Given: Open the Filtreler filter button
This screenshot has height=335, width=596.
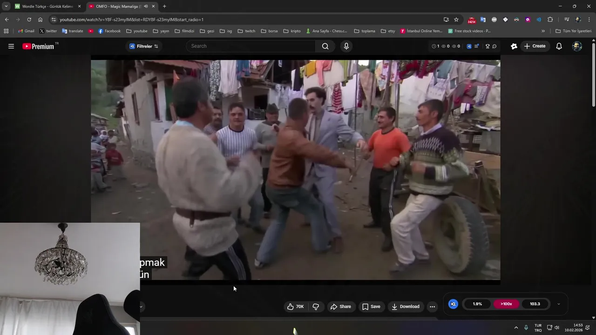Looking at the screenshot, I should (144, 46).
